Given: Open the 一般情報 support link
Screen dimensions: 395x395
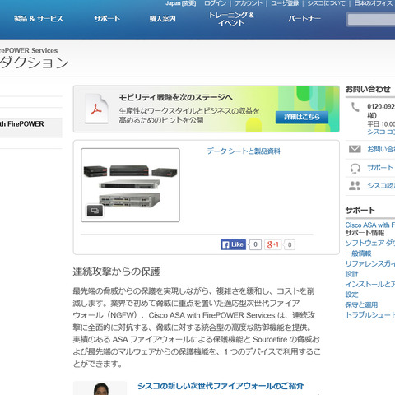Looking at the screenshot, I should [358, 253].
